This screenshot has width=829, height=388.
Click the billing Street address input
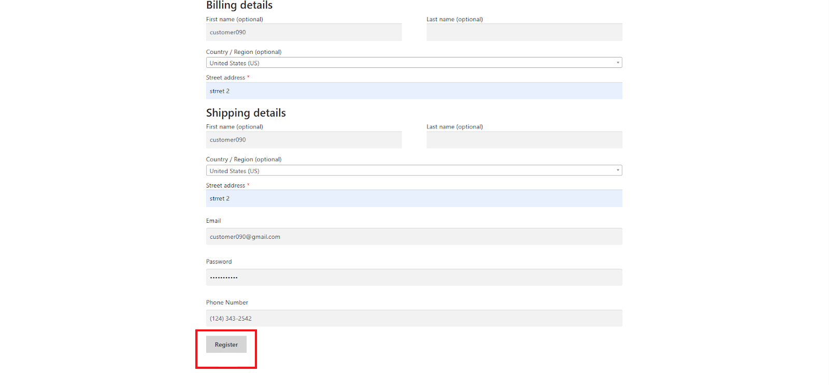click(x=413, y=91)
